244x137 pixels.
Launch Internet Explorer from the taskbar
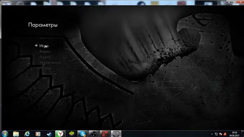point(27,134)
